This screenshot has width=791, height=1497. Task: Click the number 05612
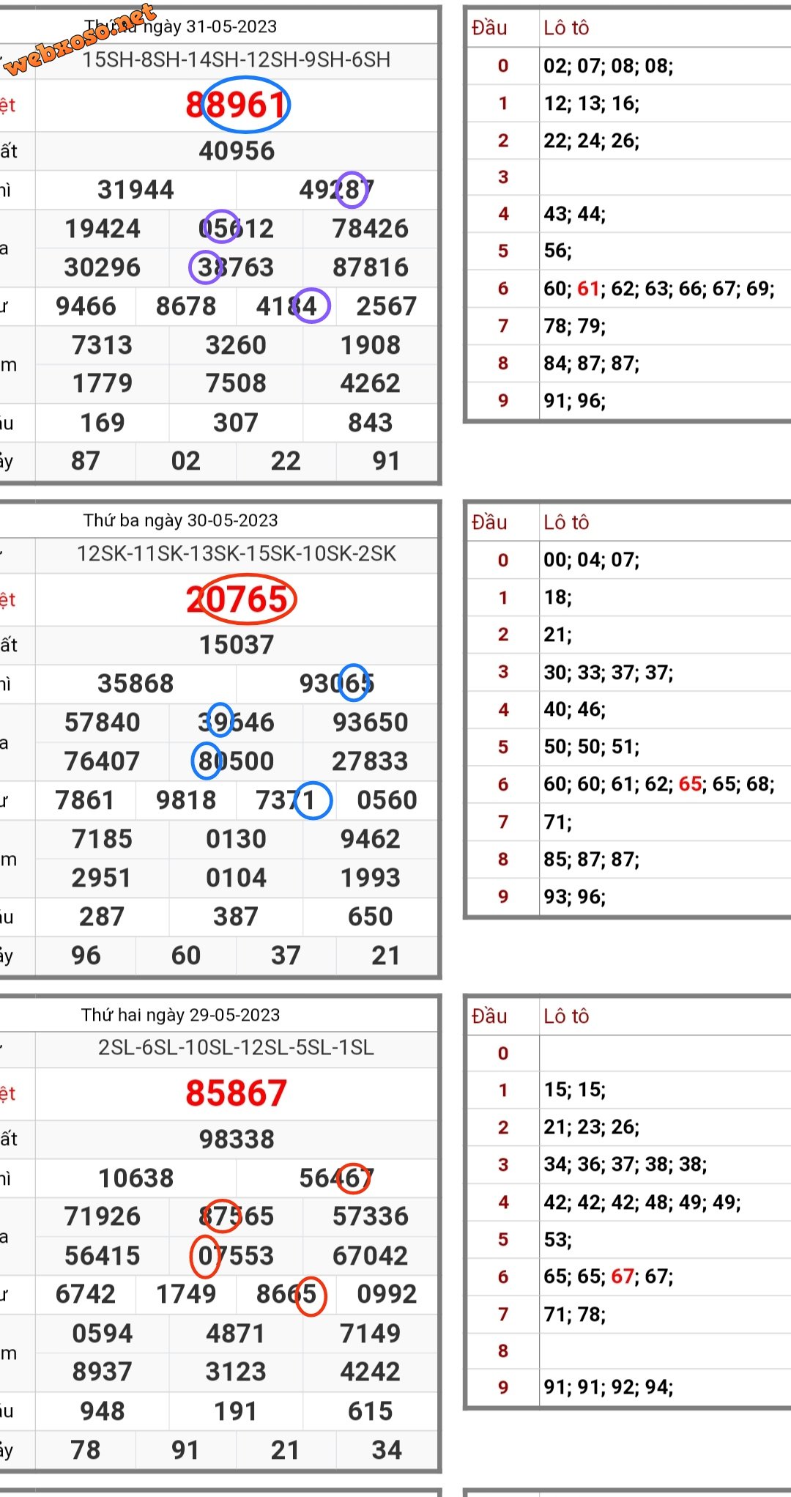pos(236,229)
